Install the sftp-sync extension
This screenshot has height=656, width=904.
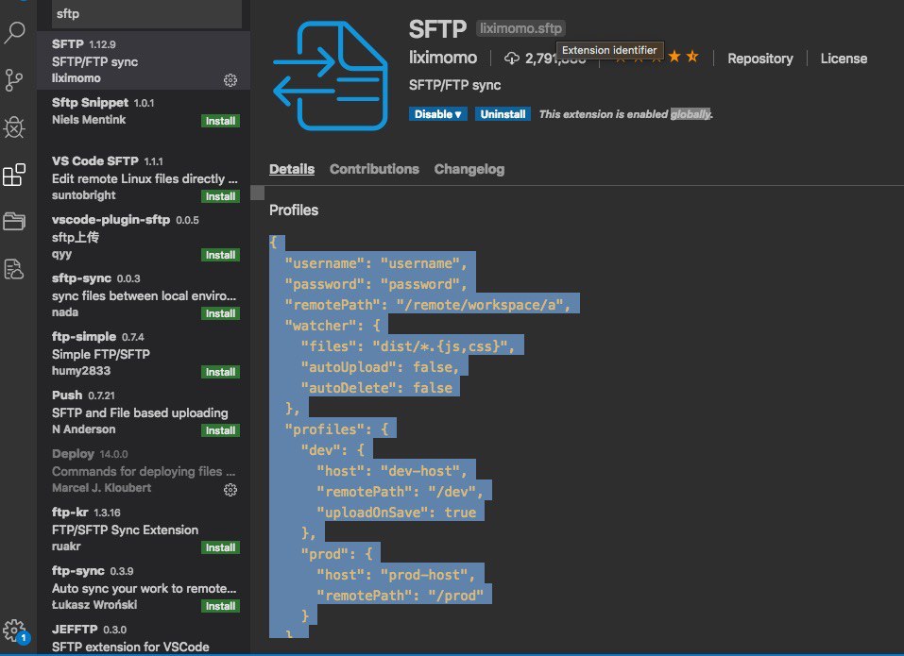(220, 313)
